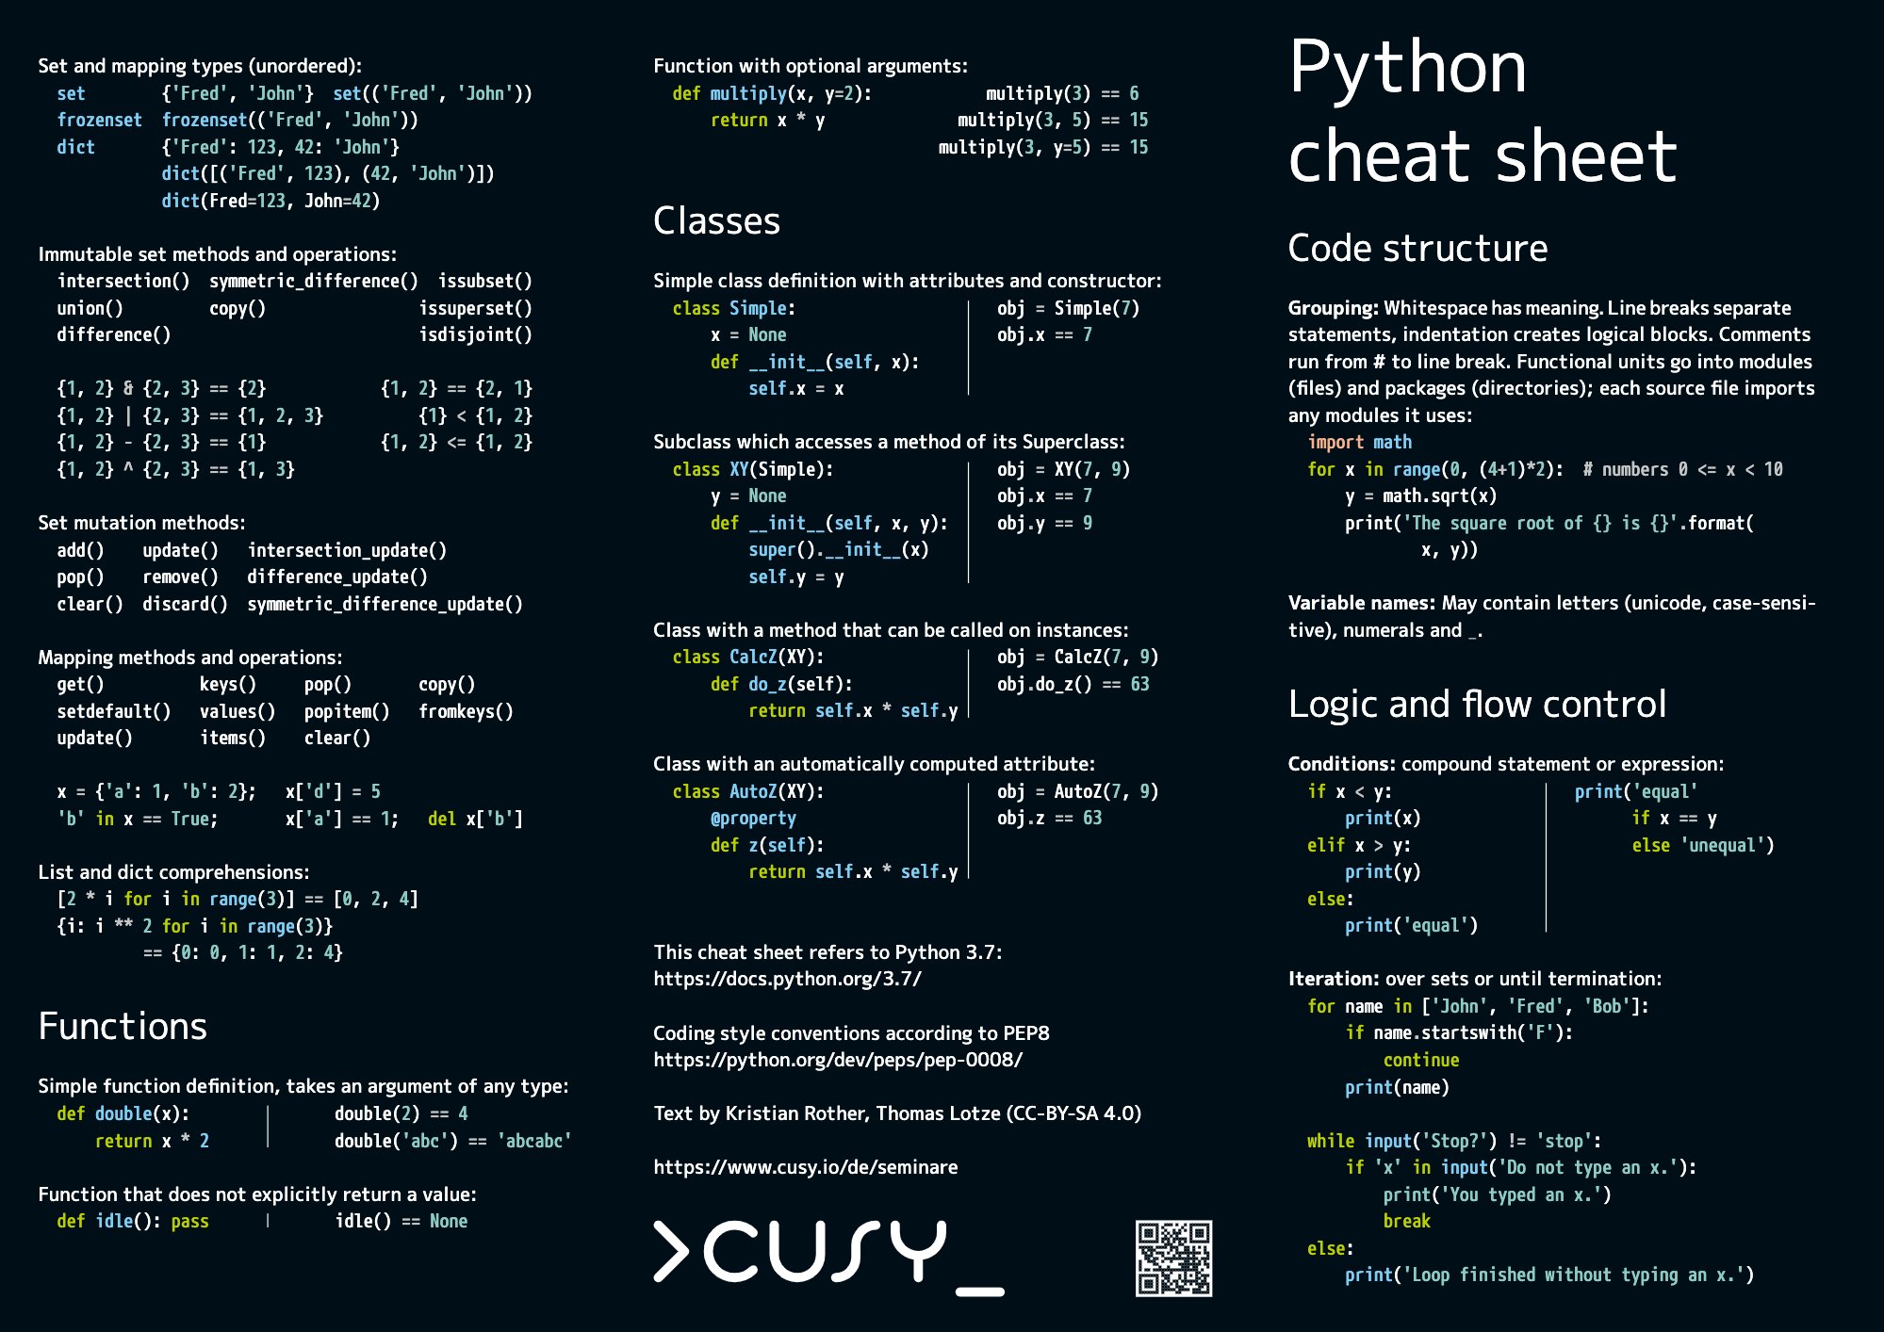
Task: Click the set keyword in Set and mapping types
Action: tap(73, 93)
